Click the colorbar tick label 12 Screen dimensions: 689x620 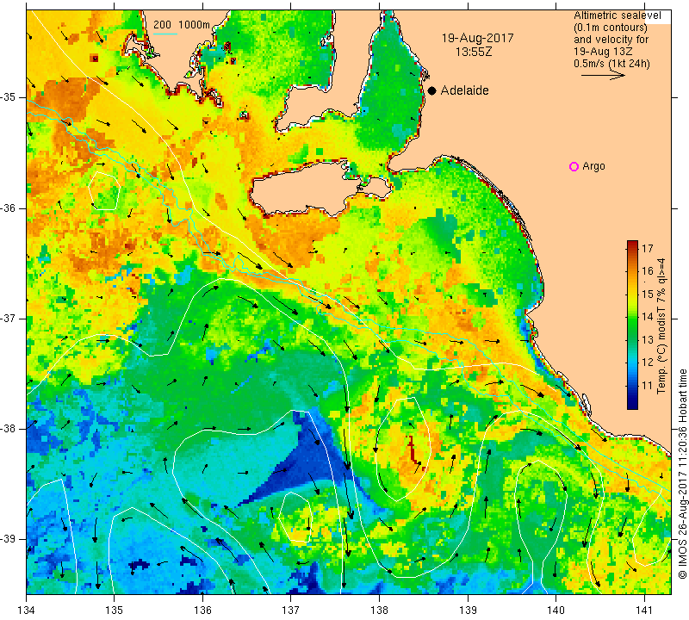point(648,363)
